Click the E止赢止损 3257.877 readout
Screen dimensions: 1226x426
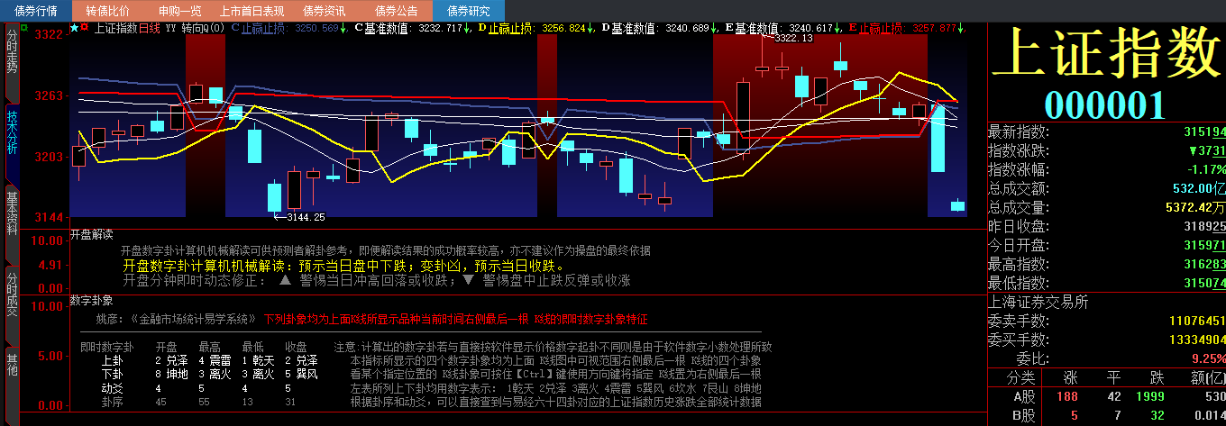tap(906, 29)
